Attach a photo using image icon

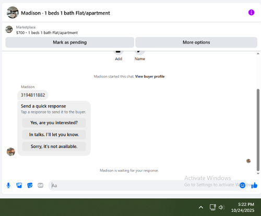(x=19, y=185)
